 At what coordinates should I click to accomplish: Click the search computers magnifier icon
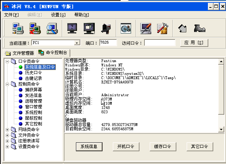[52, 28]
